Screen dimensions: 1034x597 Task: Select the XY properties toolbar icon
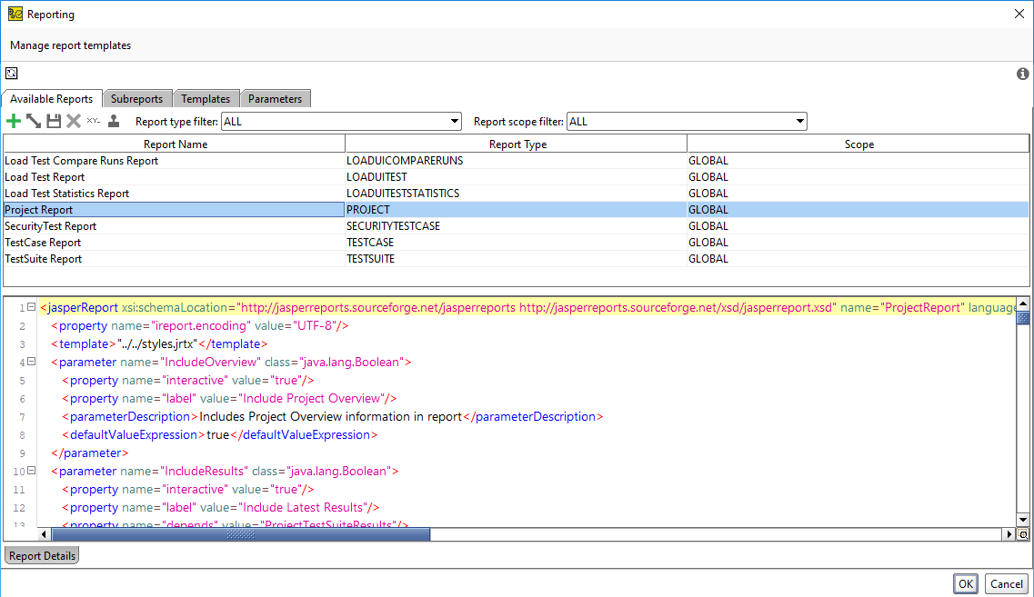[x=94, y=121]
